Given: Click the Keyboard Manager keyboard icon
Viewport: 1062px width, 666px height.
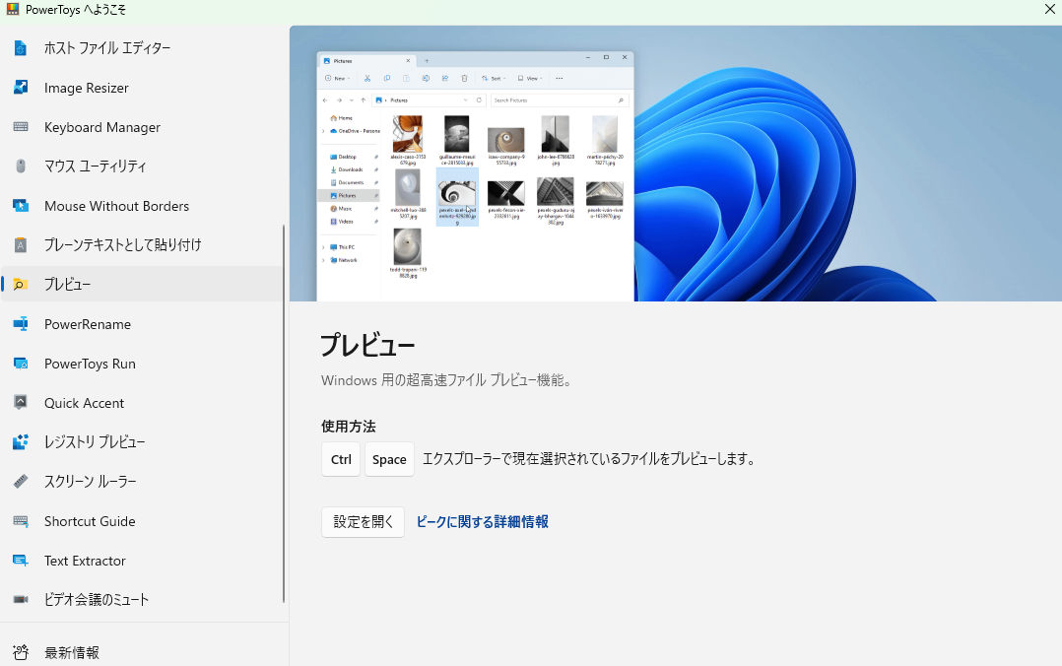Looking at the screenshot, I should click(x=21, y=127).
